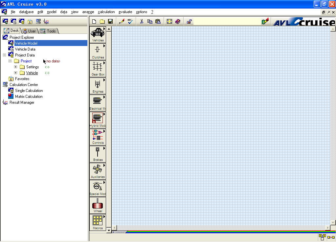The image size is (336, 242).
Task: Open the database menu
Action: [26, 12]
